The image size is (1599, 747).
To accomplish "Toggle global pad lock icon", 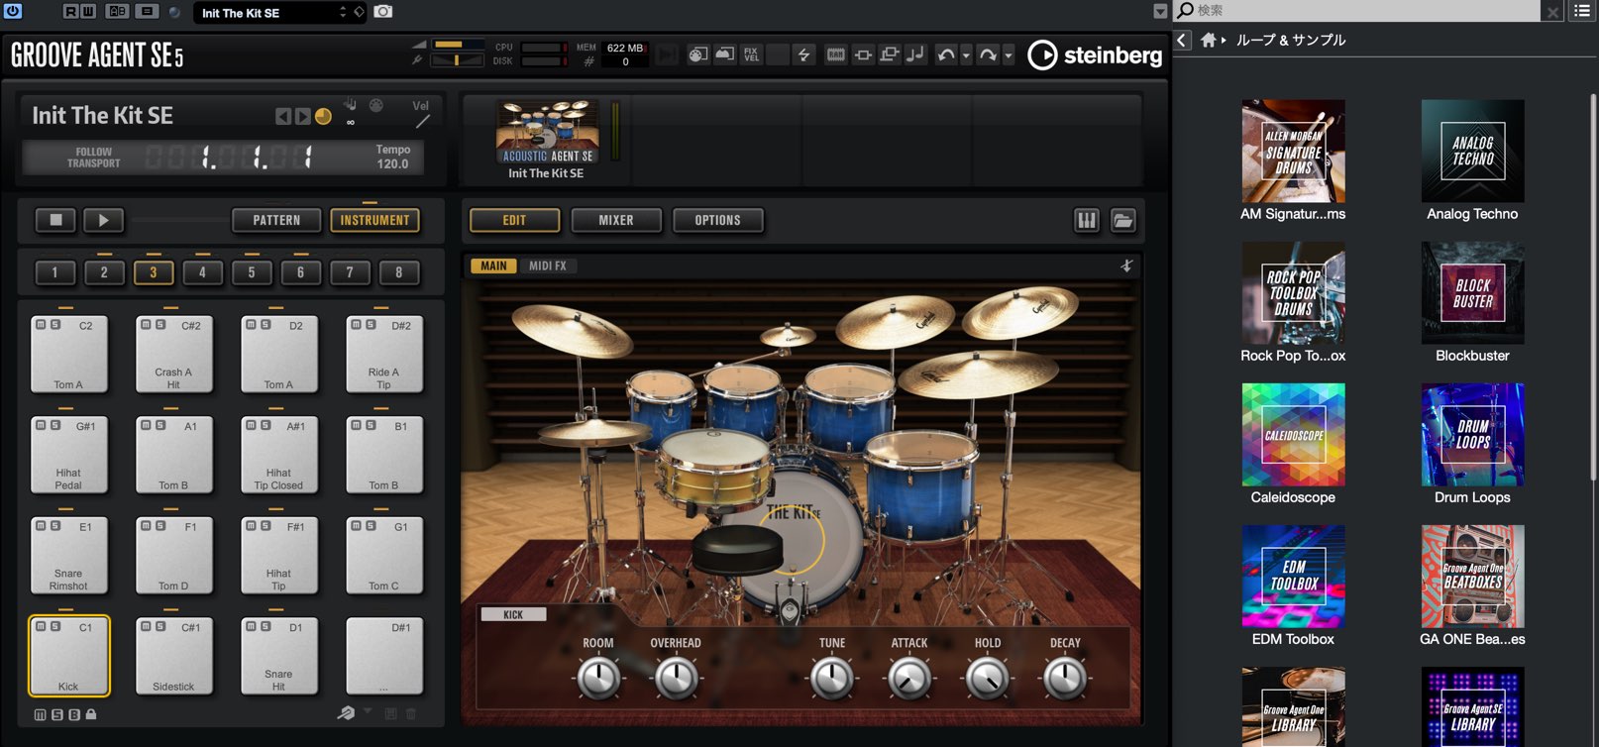I will (x=91, y=713).
